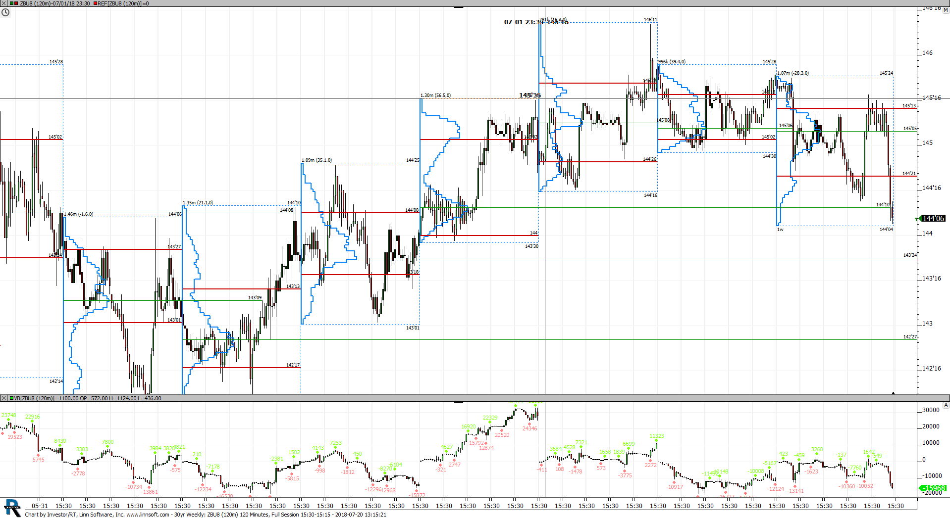The height and width of the screenshot is (518, 950).
Task: Click the -15968 value tag on the volume axis
Action: pos(933,488)
